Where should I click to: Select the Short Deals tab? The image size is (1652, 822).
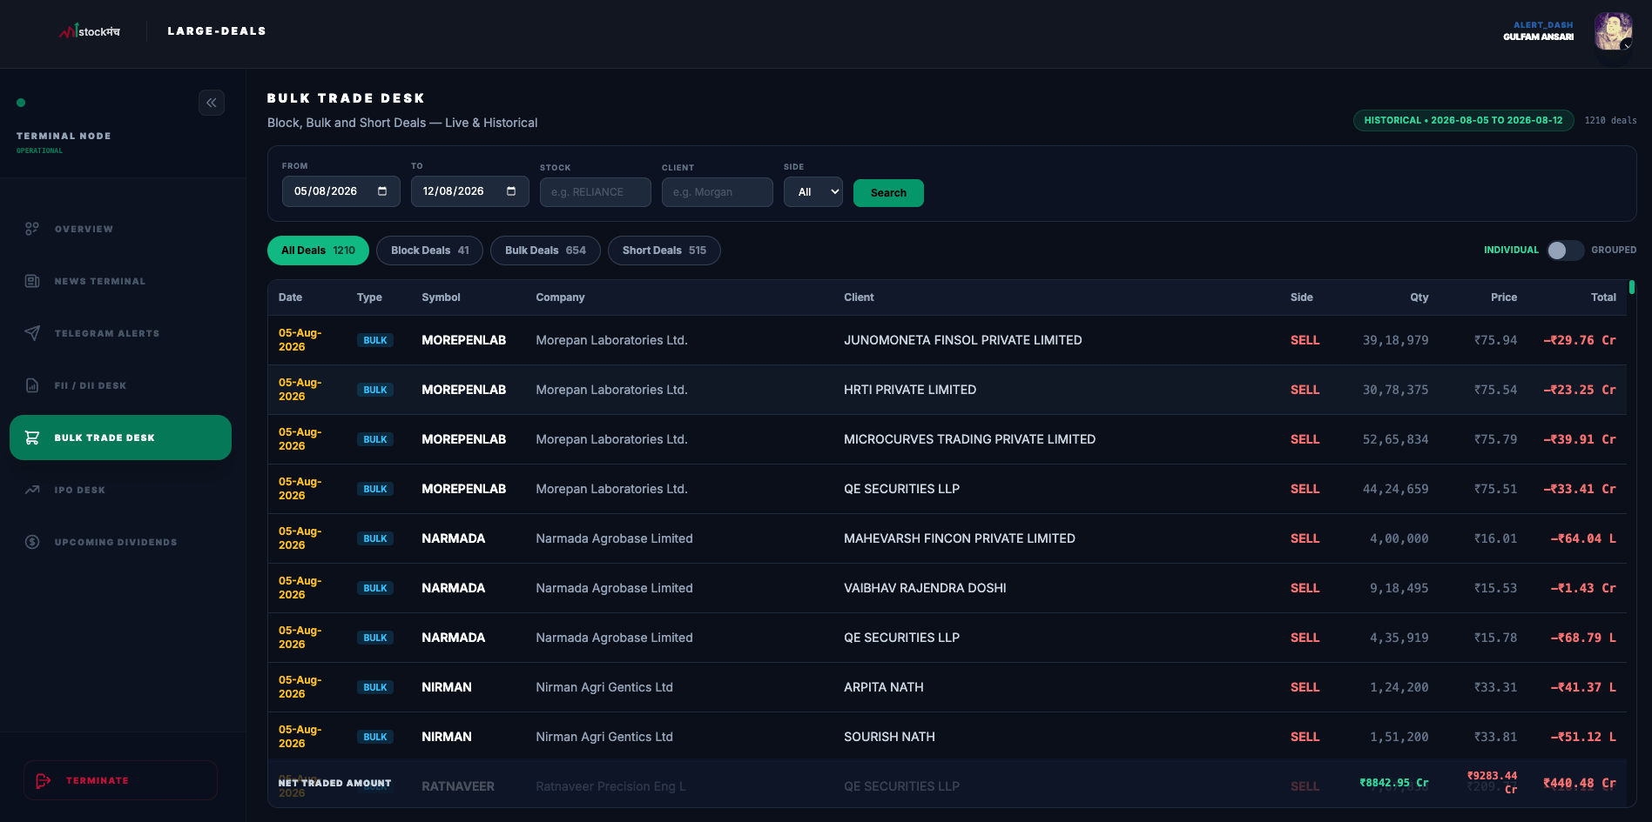664,251
